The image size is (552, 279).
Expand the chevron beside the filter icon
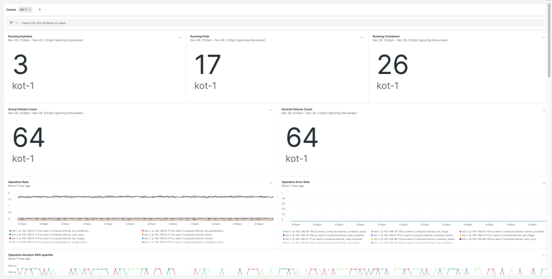pyautogui.click(x=17, y=23)
